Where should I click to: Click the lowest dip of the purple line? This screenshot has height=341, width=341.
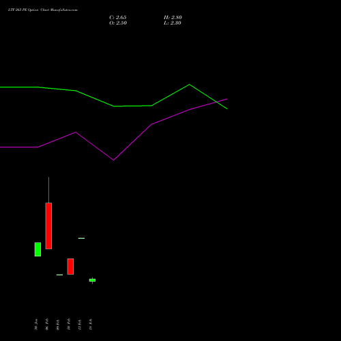(113, 160)
